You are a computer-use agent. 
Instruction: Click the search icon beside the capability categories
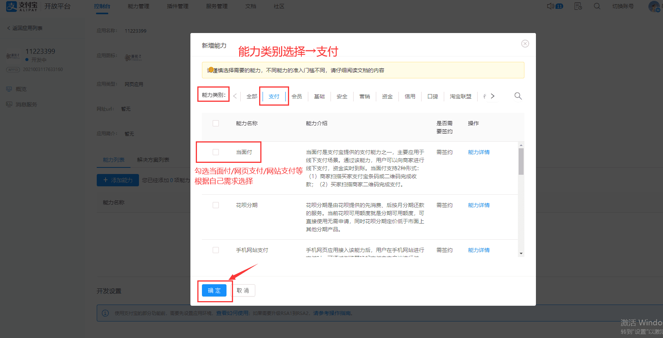[518, 96]
